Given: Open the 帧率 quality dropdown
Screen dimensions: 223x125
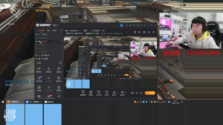Looking at the screenshot, I should click(89, 34).
